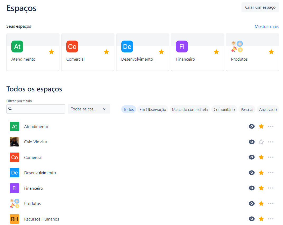The height and width of the screenshot is (225, 283).
Task: Click the search magnifier icon
Action: (10, 109)
